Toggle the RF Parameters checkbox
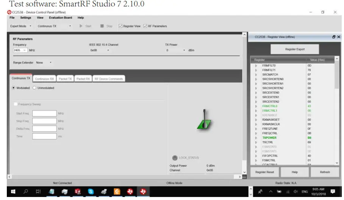The image size is (344, 200). click(x=145, y=26)
